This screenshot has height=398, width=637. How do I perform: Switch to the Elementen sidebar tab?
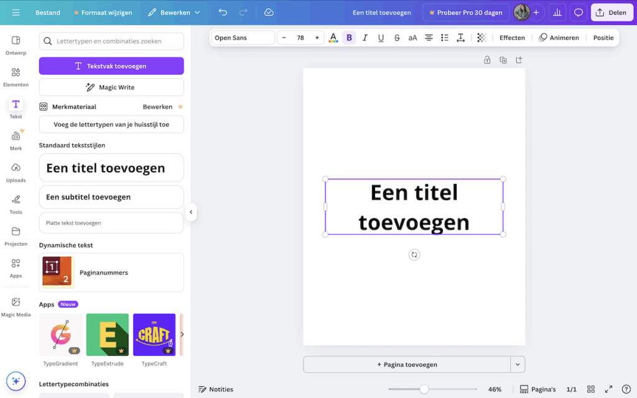coord(16,76)
